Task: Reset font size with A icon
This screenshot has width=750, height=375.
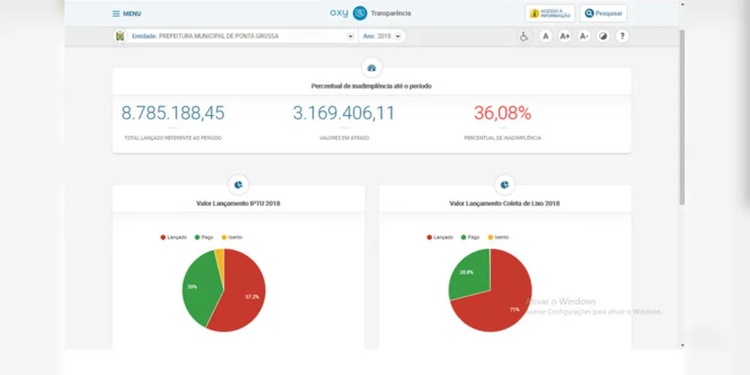Action: (x=545, y=36)
